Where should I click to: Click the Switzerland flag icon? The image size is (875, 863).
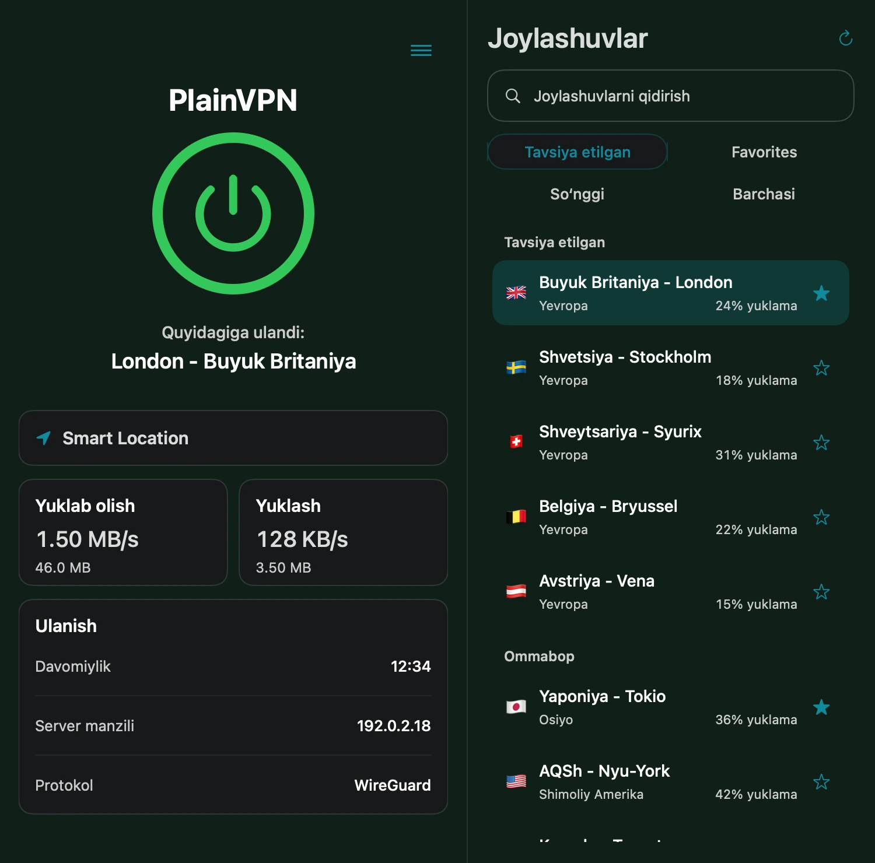click(516, 442)
